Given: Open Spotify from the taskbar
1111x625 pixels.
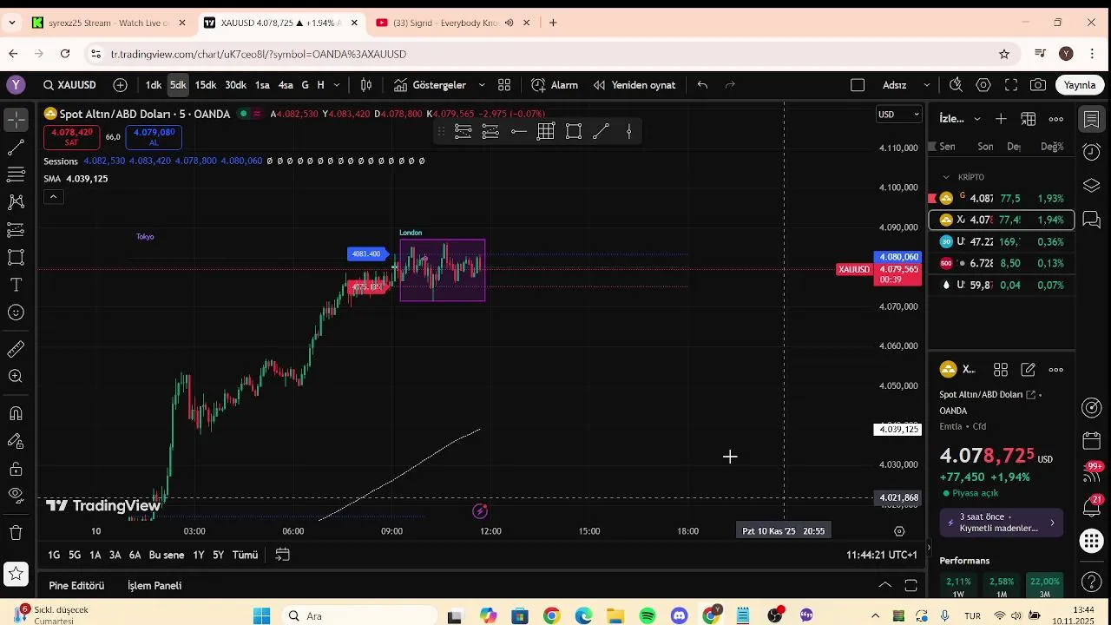Looking at the screenshot, I should [648, 616].
